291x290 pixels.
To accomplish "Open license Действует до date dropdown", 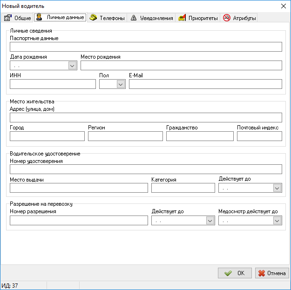I will click(277, 188).
